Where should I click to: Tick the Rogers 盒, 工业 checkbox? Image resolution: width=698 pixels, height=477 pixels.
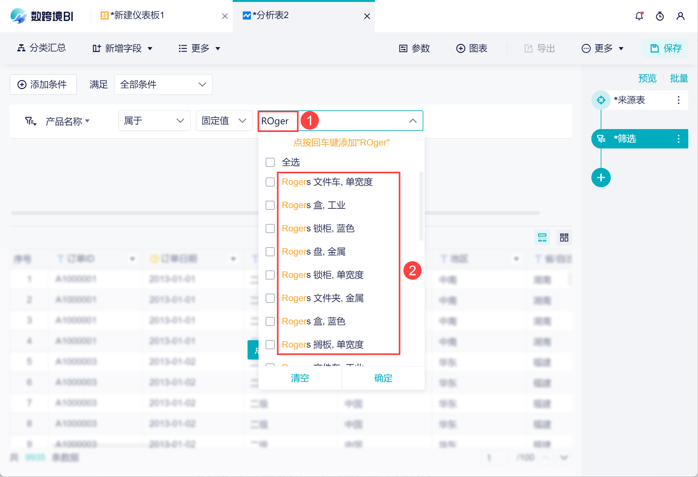(x=270, y=205)
